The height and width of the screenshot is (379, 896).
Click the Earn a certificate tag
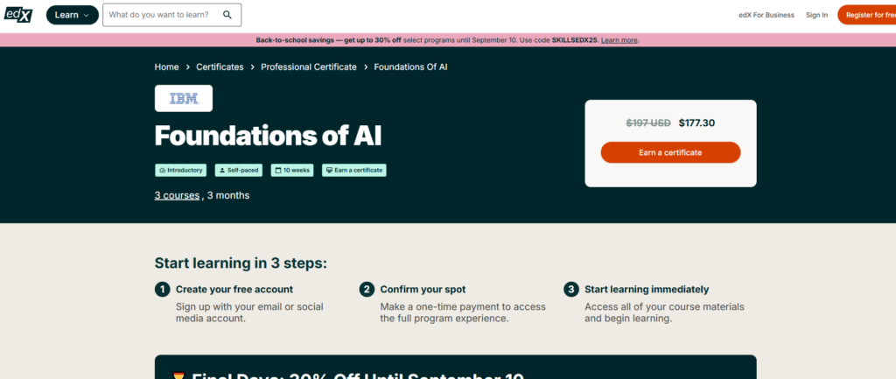[354, 171]
